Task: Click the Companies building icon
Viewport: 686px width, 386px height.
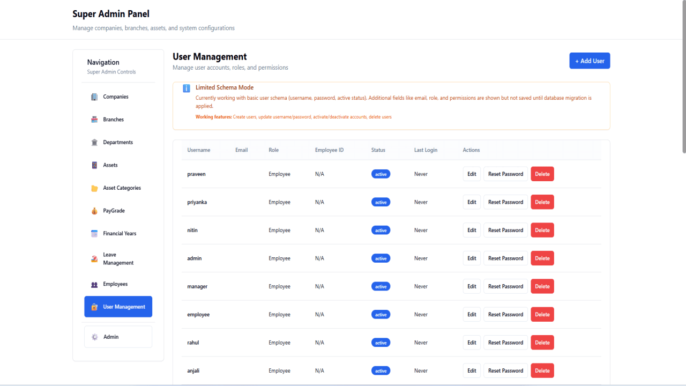Action: point(94,97)
